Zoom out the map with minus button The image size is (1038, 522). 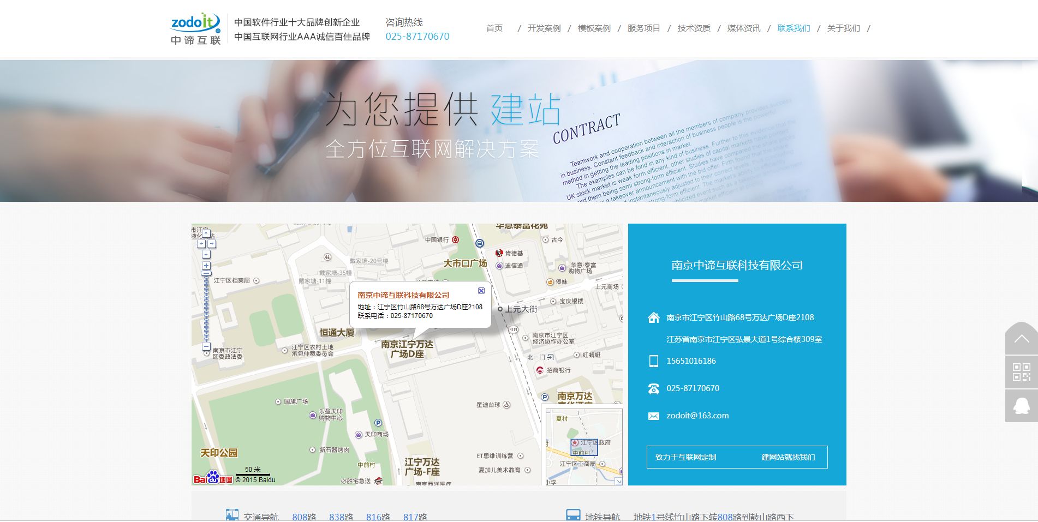tap(206, 346)
